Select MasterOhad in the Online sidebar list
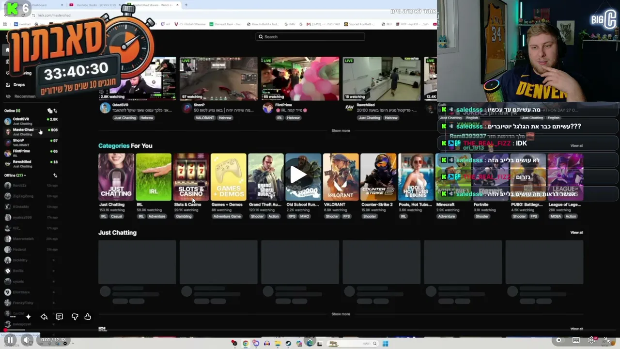This screenshot has width=620, height=349. [31, 132]
